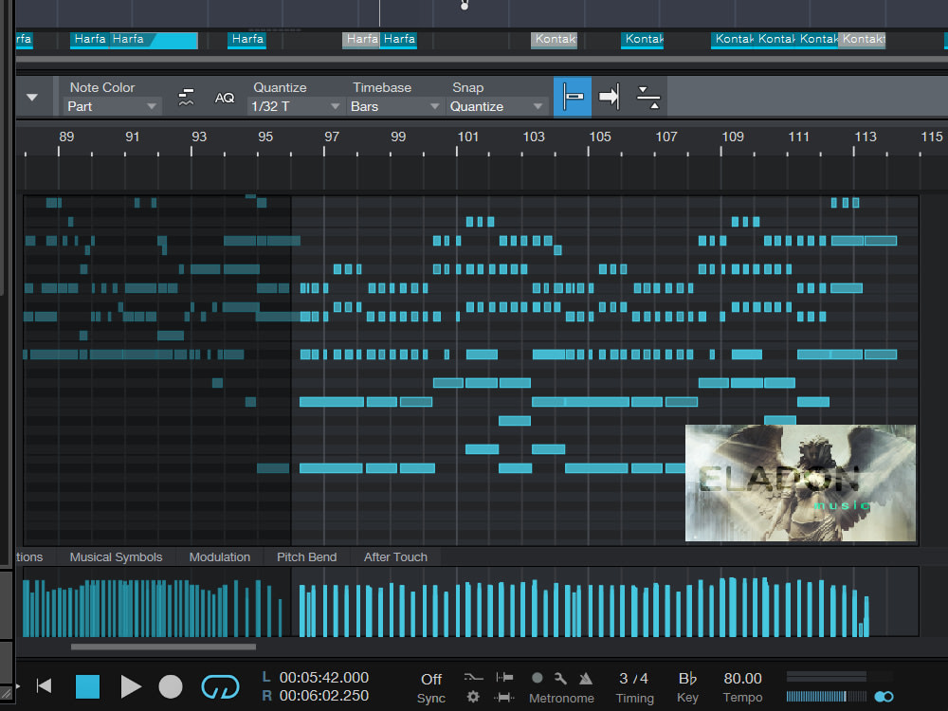Switch to the After Touch tab
This screenshot has height=711, width=948.
395,556
